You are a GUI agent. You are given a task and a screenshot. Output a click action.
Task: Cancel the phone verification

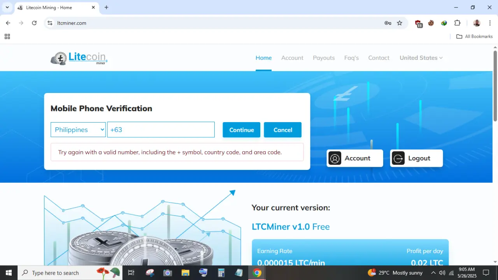point(283,129)
